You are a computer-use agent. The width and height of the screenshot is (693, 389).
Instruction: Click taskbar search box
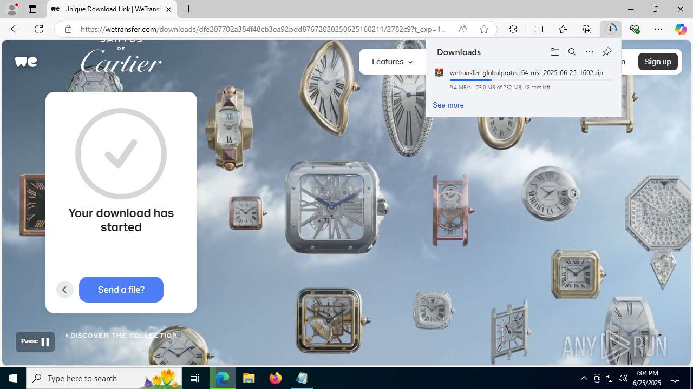tap(104, 378)
